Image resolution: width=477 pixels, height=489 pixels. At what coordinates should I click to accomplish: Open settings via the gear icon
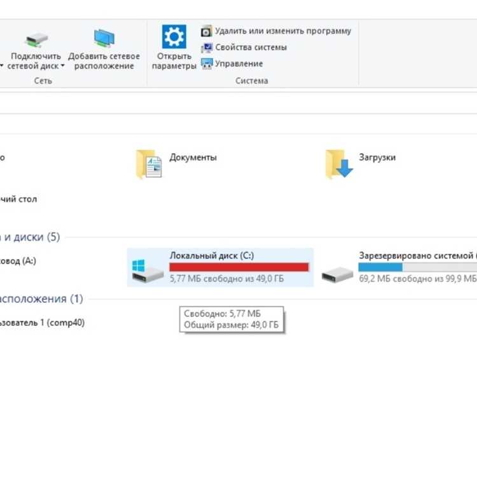(174, 36)
